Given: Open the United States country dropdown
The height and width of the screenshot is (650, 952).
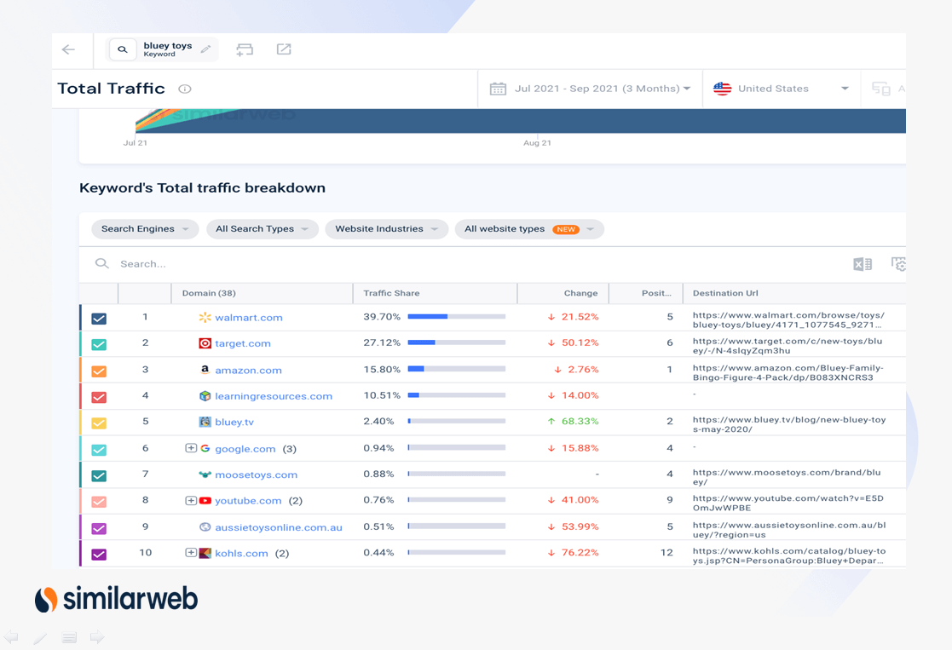Looking at the screenshot, I should click(782, 89).
